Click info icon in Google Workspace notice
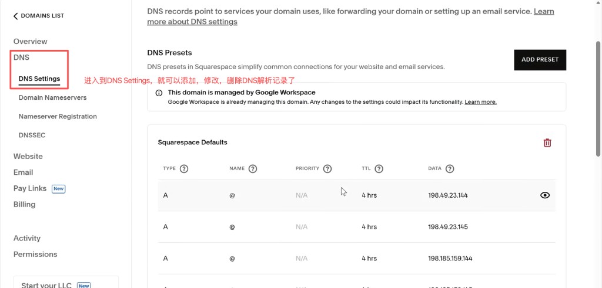This screenshot has width=602, height=288. (159, 93)
